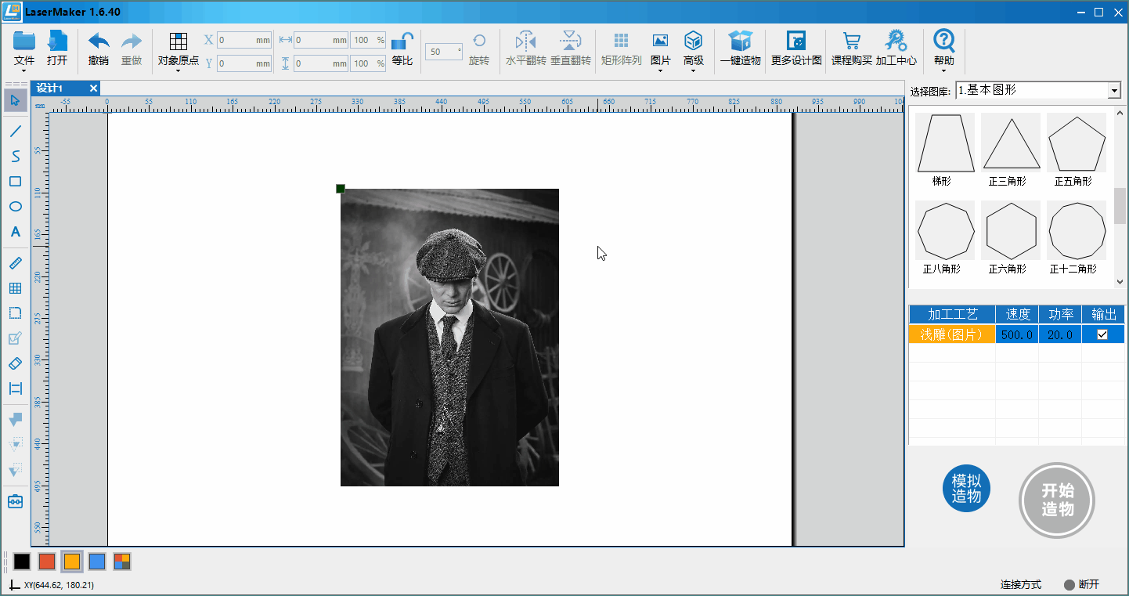Click the speed value 500.0
The image size is (1129, 596).
[x=1017, y=334]
